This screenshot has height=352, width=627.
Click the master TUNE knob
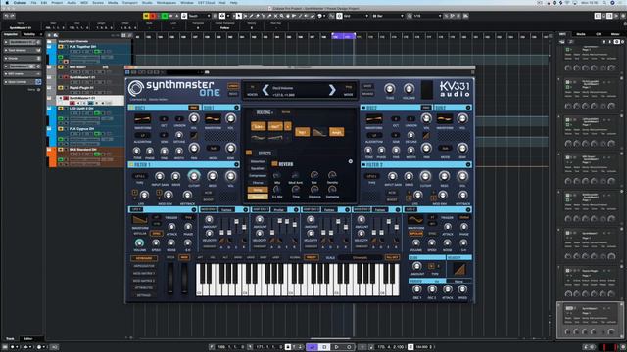[390, 89]
